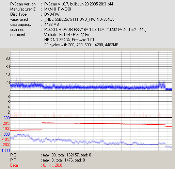Click the 22 cycles comment line
This screenshot has width=175, height=169.
(x=81, y=45)
